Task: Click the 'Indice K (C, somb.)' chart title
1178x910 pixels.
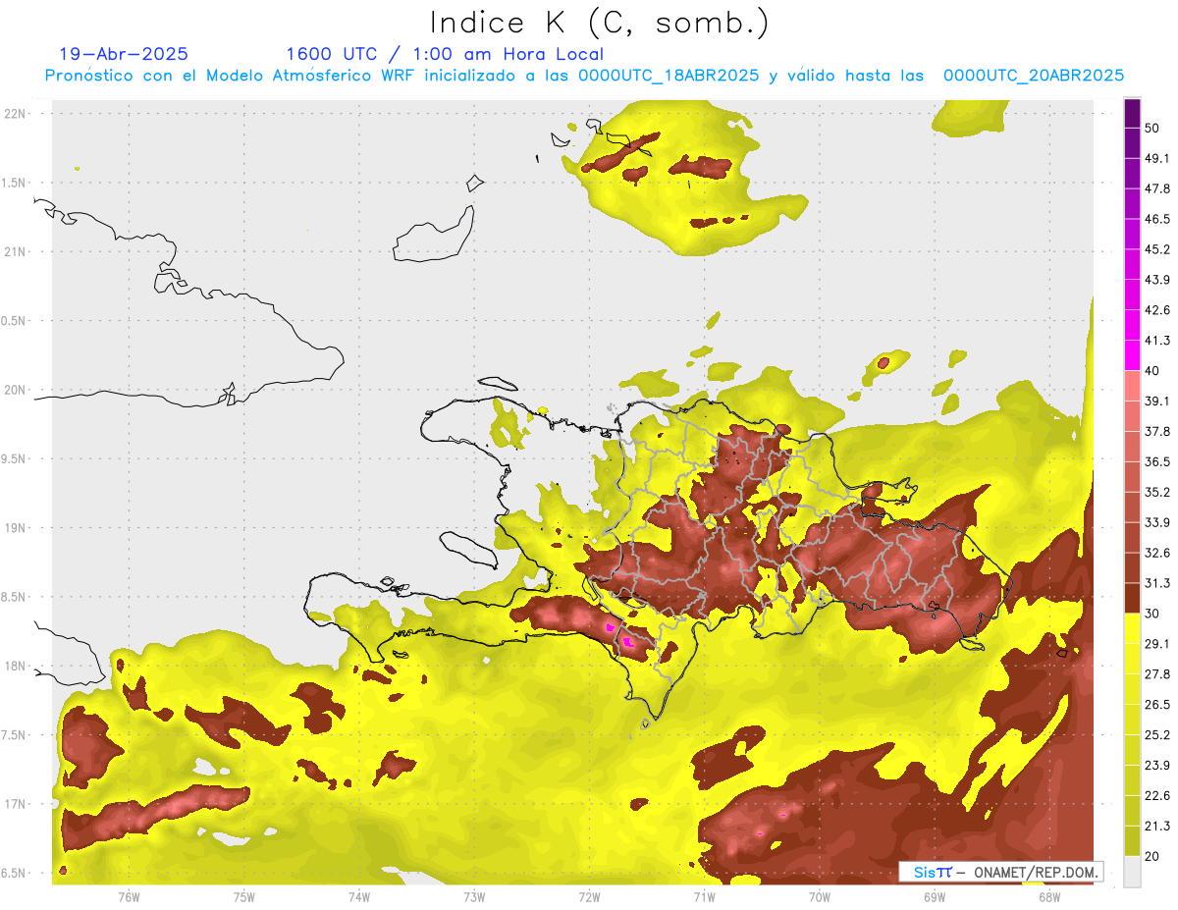Action: tap(600, 23)
